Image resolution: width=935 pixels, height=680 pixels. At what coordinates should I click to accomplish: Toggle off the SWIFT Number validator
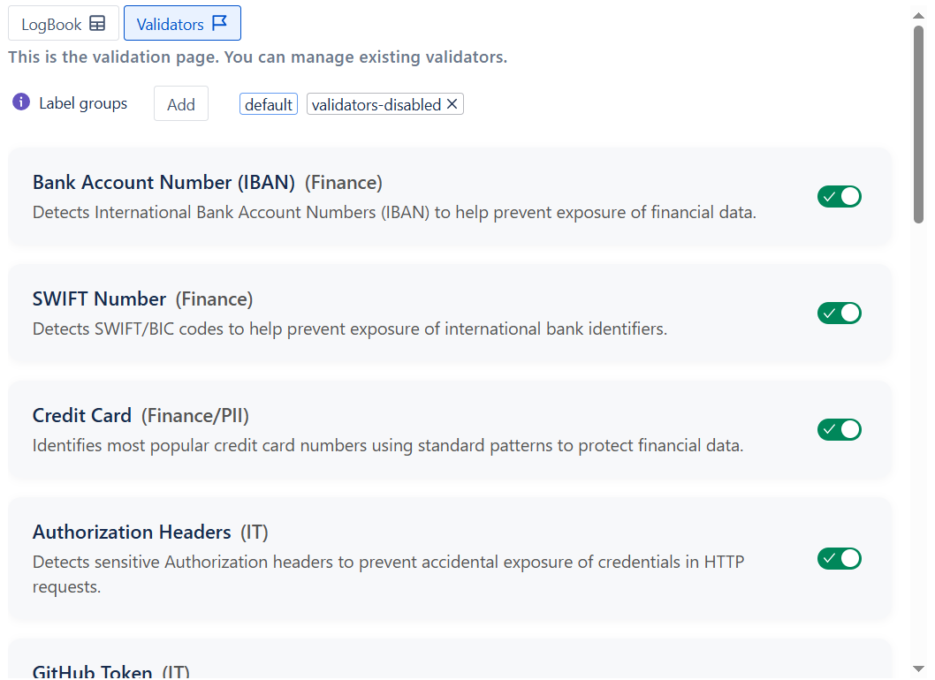(x=839, y=314)
